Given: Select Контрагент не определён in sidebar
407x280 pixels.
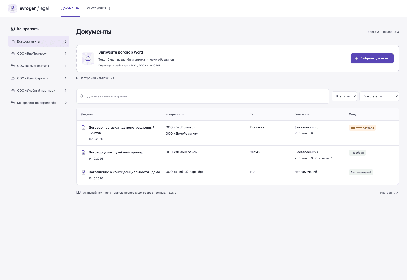Looking at the screenshot, I should click(39, 103).
